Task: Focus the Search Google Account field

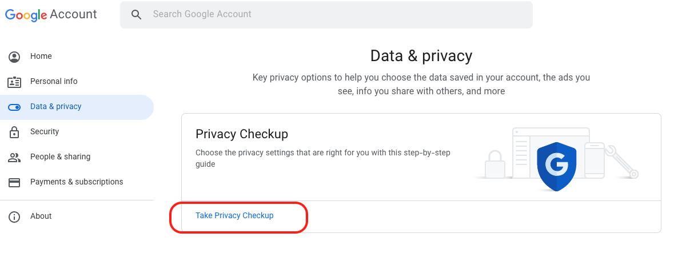Action: 326,15
